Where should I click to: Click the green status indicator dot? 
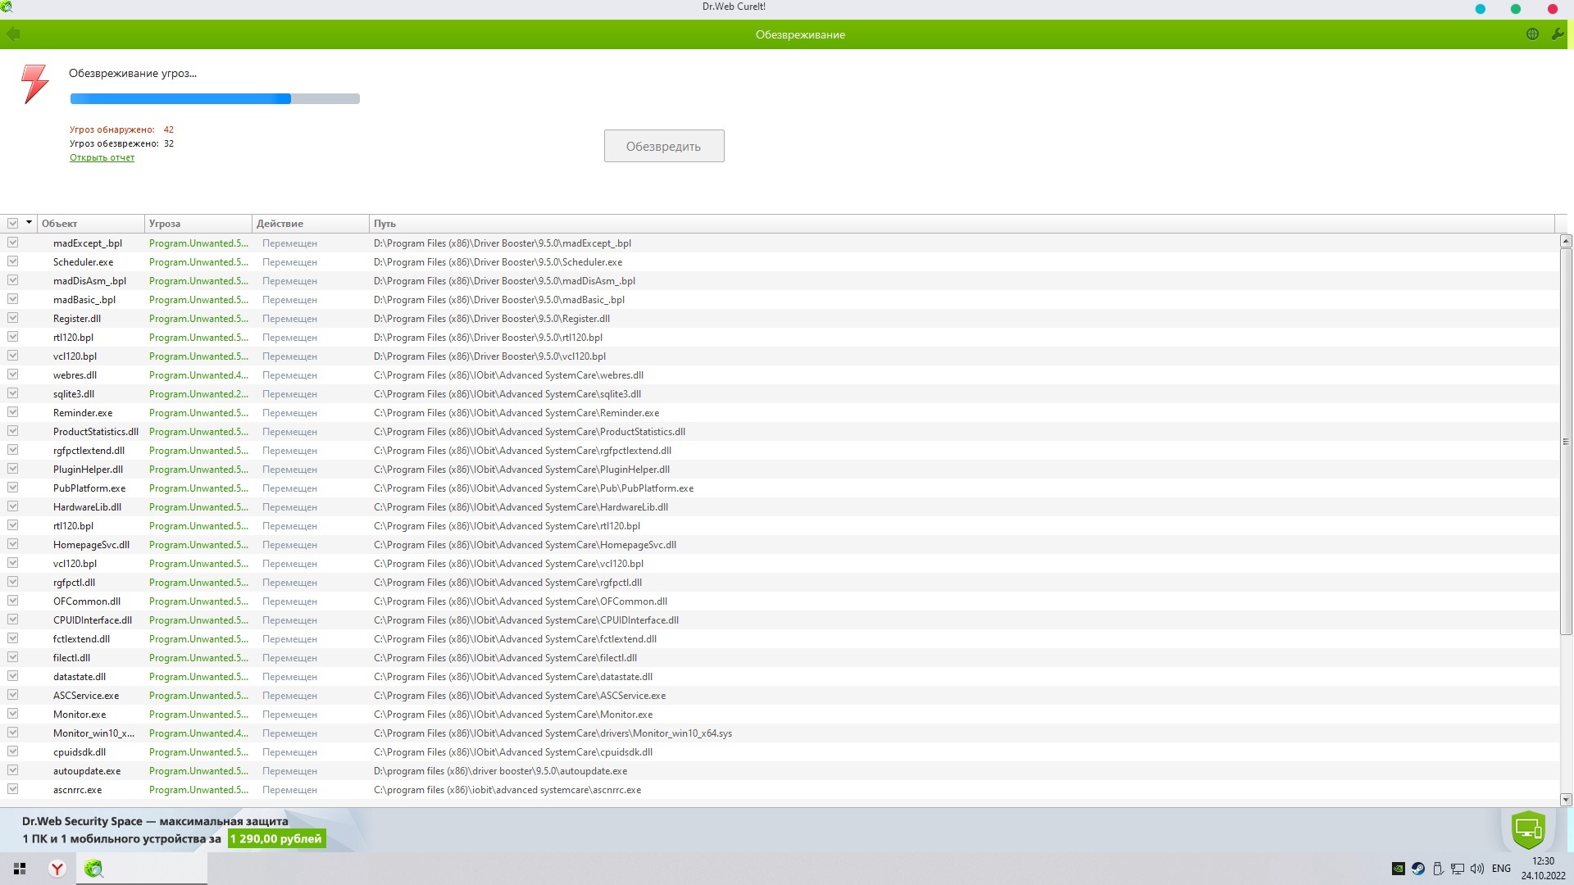[x=1516, y=7]
